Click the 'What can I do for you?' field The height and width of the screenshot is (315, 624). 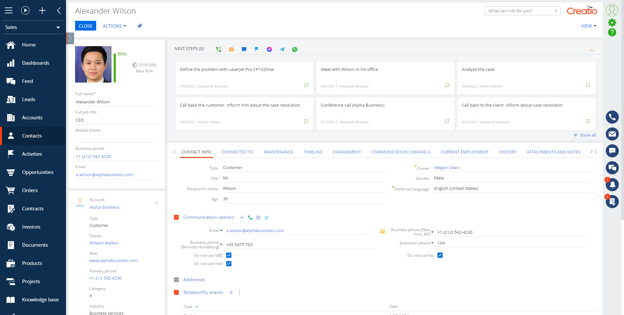(x=519, y=11)
